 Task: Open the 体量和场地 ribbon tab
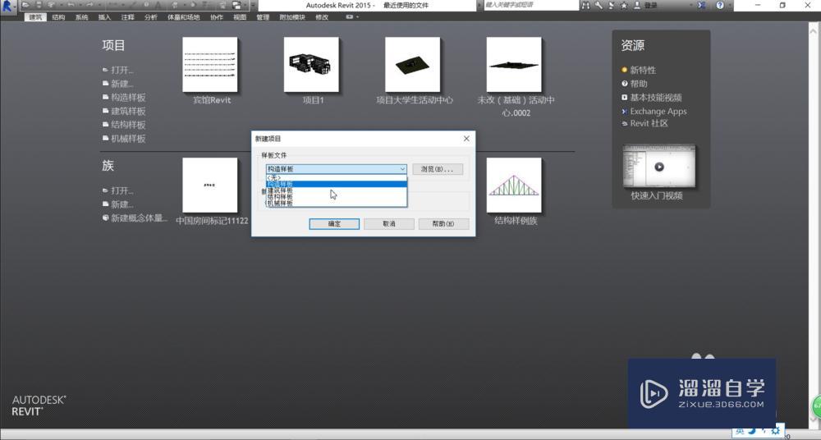tap(183, 17)
